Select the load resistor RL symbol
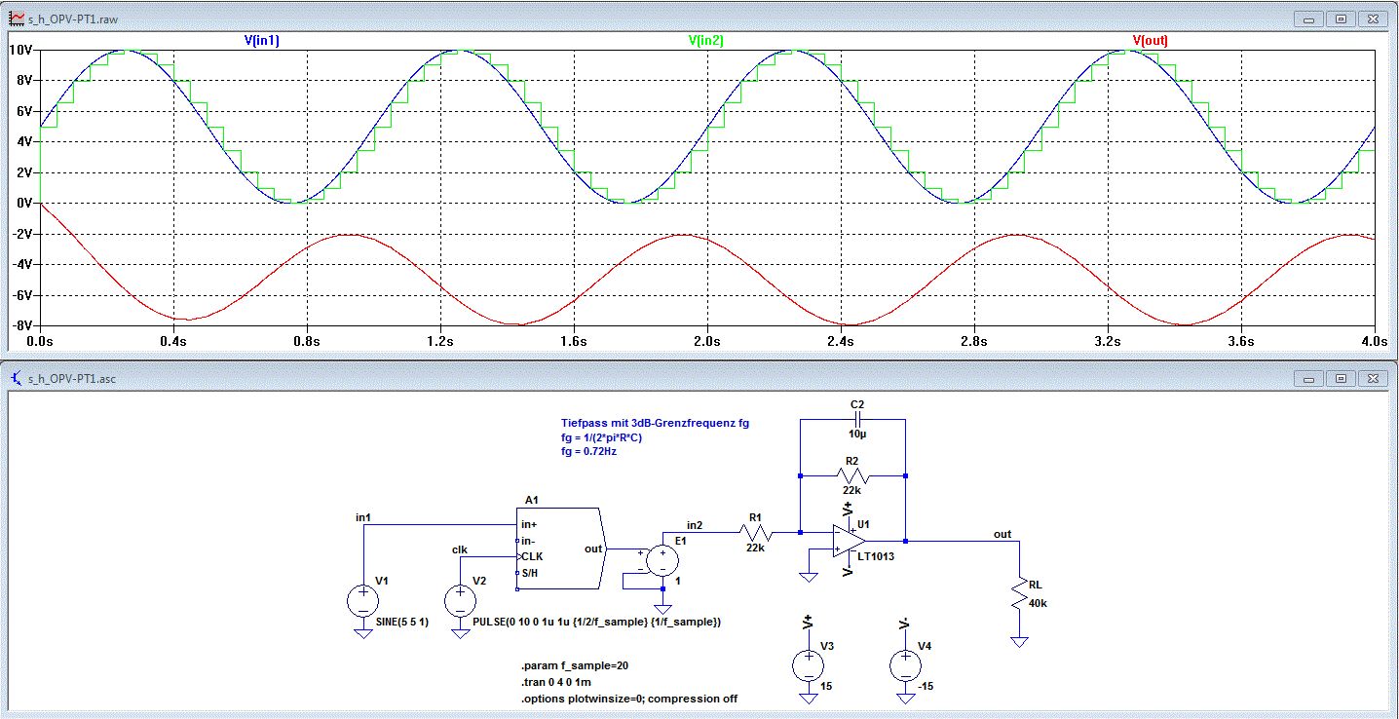This screenshot has width=1399, height=719. point(1019,594)
